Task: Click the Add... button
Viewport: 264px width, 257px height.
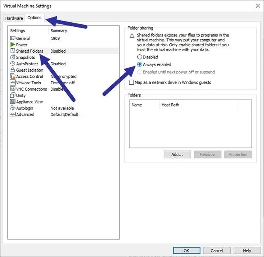Action: [177, 154]
